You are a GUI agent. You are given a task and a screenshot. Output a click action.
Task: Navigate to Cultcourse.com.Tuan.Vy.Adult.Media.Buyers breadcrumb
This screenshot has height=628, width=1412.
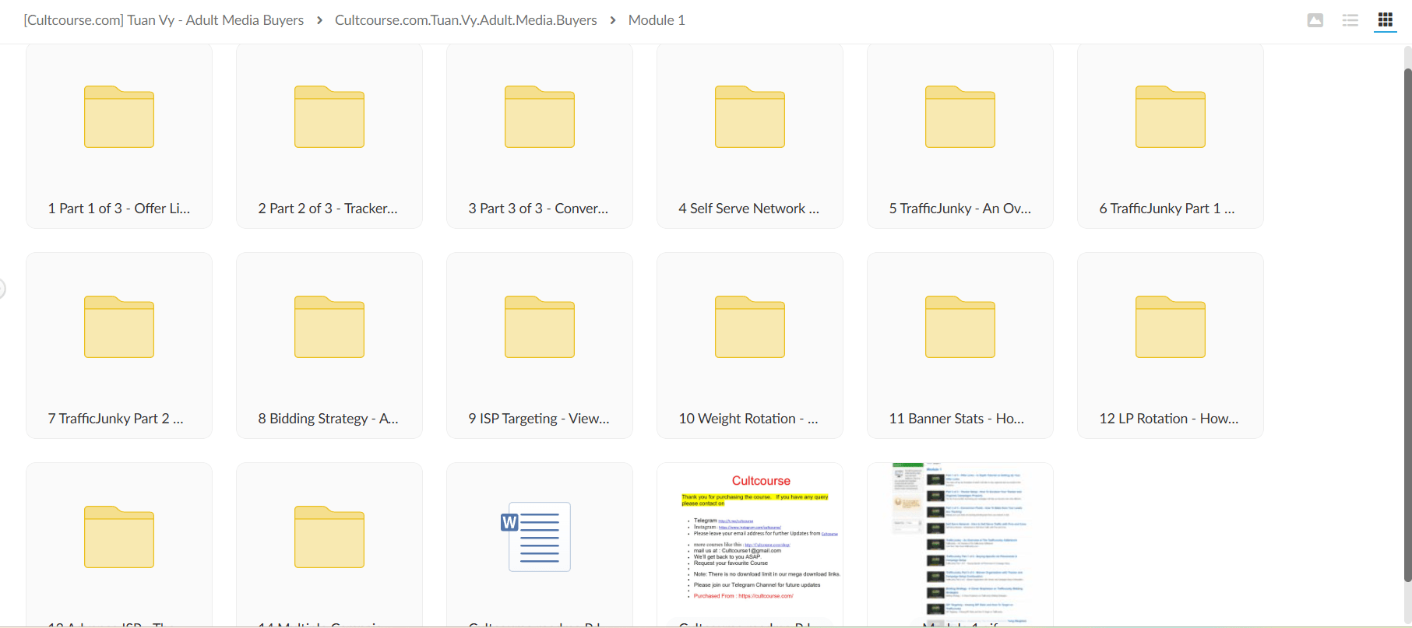pos(466,20)
